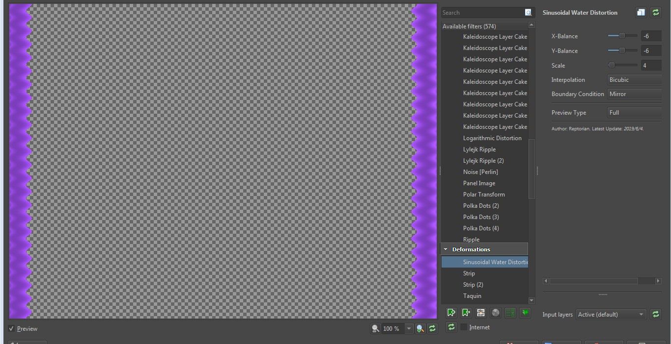Enable the Internet checkbox

[x=463, y=327]
